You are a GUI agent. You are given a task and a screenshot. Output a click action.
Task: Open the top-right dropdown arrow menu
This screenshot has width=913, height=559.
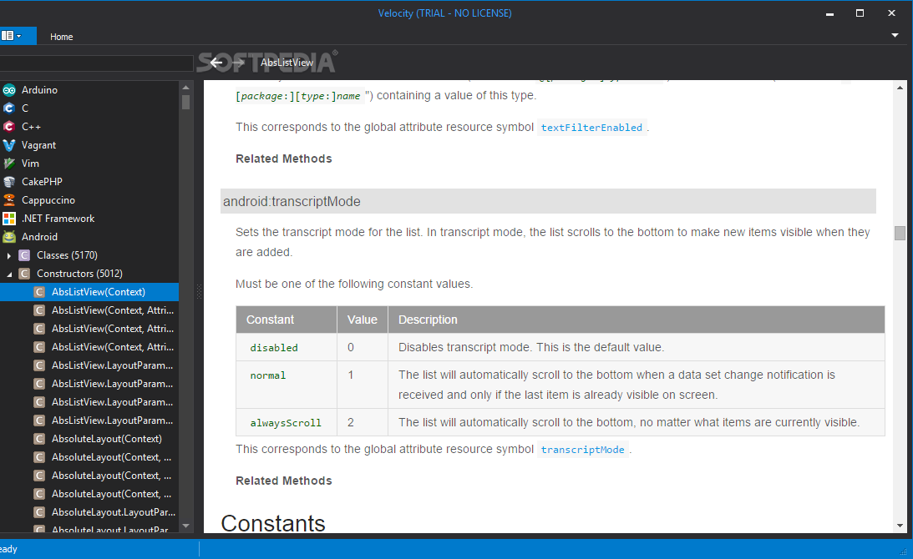coord(895,36)
